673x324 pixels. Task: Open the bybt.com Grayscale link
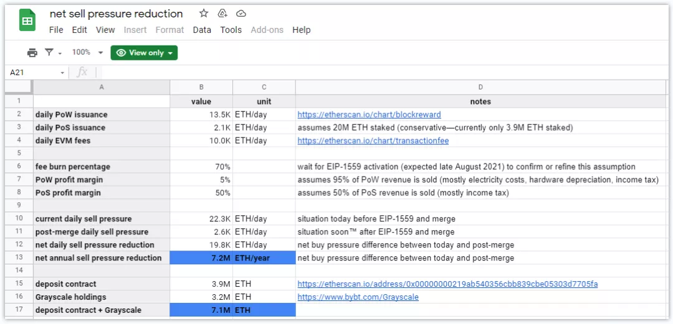tap(358, 297)
